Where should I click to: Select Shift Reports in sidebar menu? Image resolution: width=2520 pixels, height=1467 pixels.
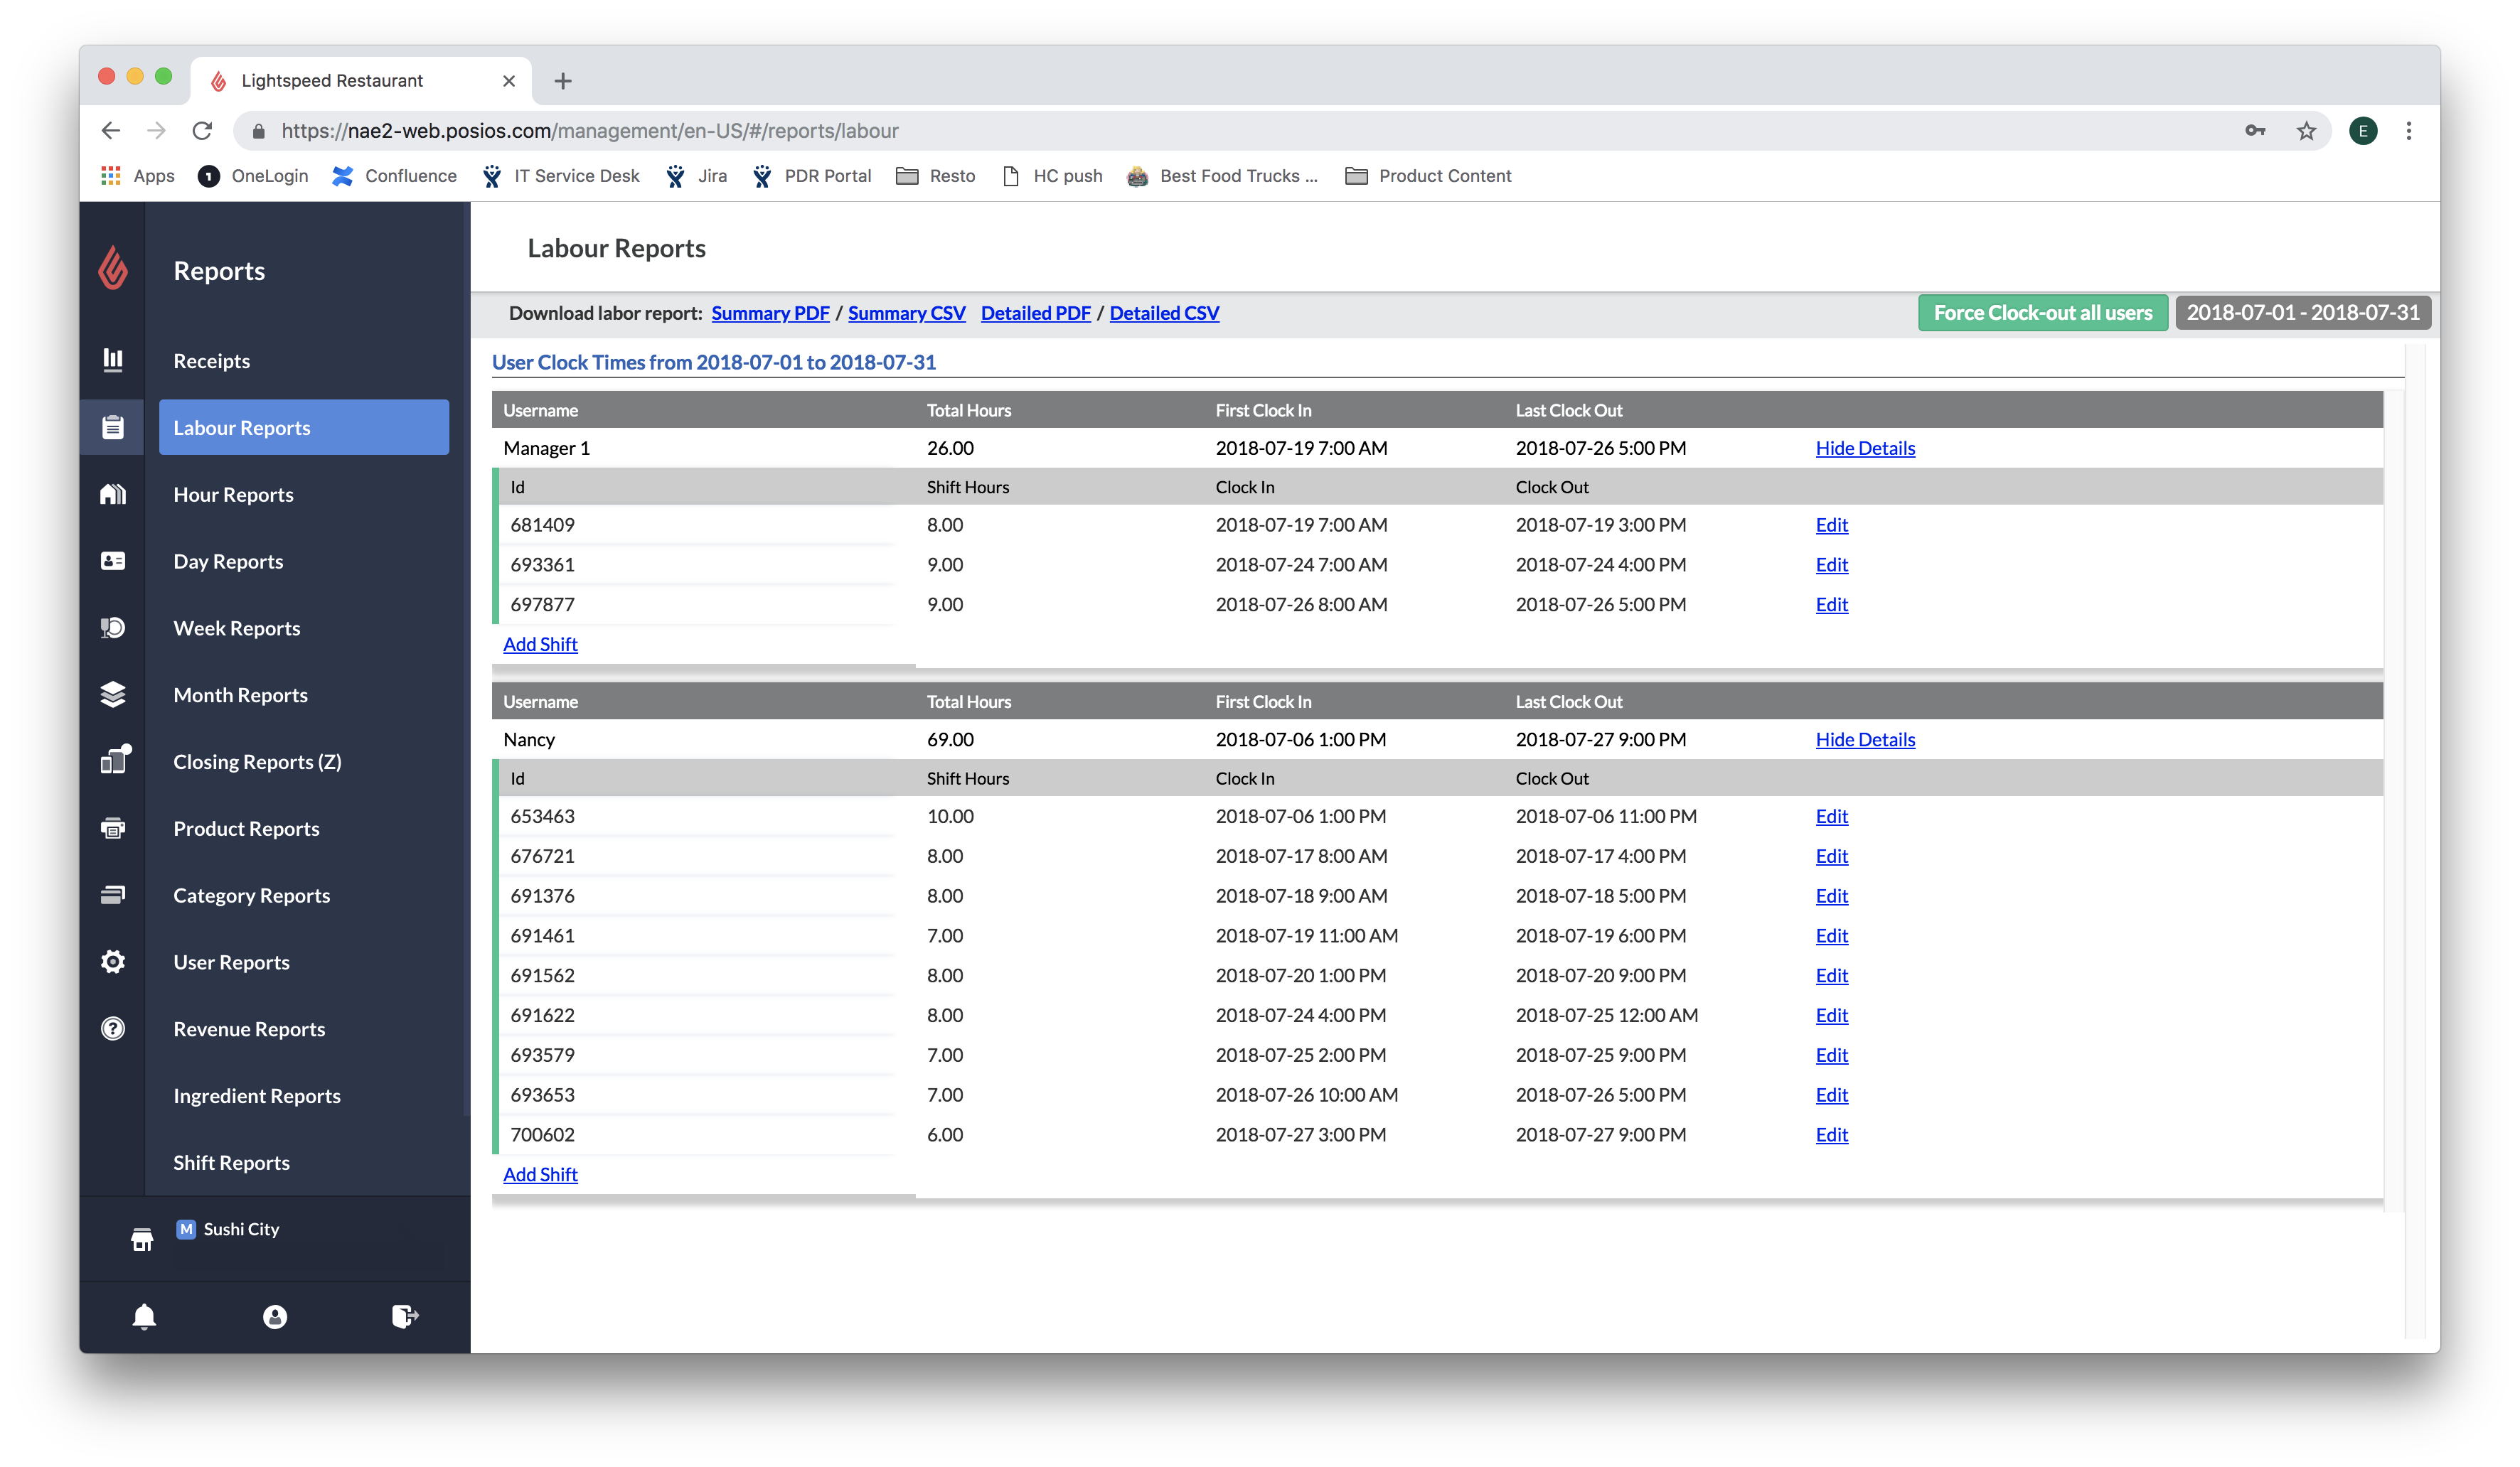pyautogui.click(x=231, y=1162)
